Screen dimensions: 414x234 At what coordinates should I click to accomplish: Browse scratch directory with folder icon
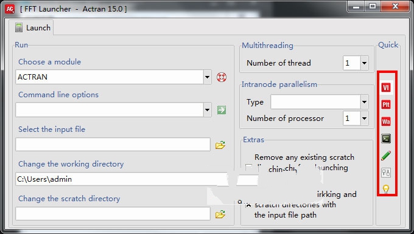pyautogui.click(x=220, y=214)
